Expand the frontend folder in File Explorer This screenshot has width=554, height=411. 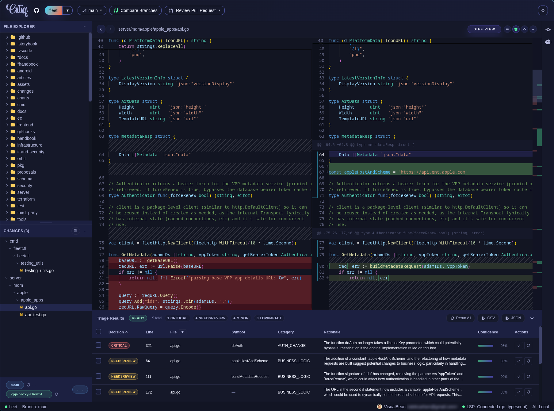pyautogui.click(x=25, y=125)
